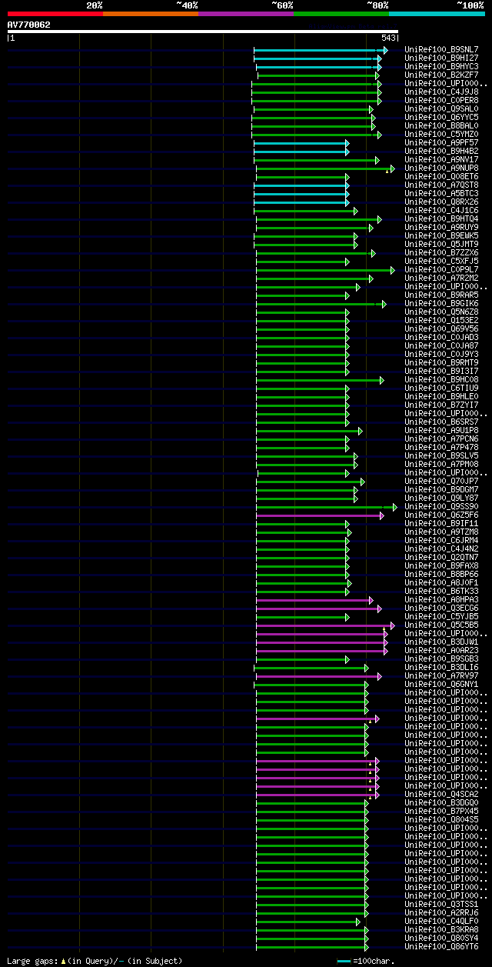Select UniRef100_B3DJW1 label
The image size is (492, 967).
coord(441,642)
